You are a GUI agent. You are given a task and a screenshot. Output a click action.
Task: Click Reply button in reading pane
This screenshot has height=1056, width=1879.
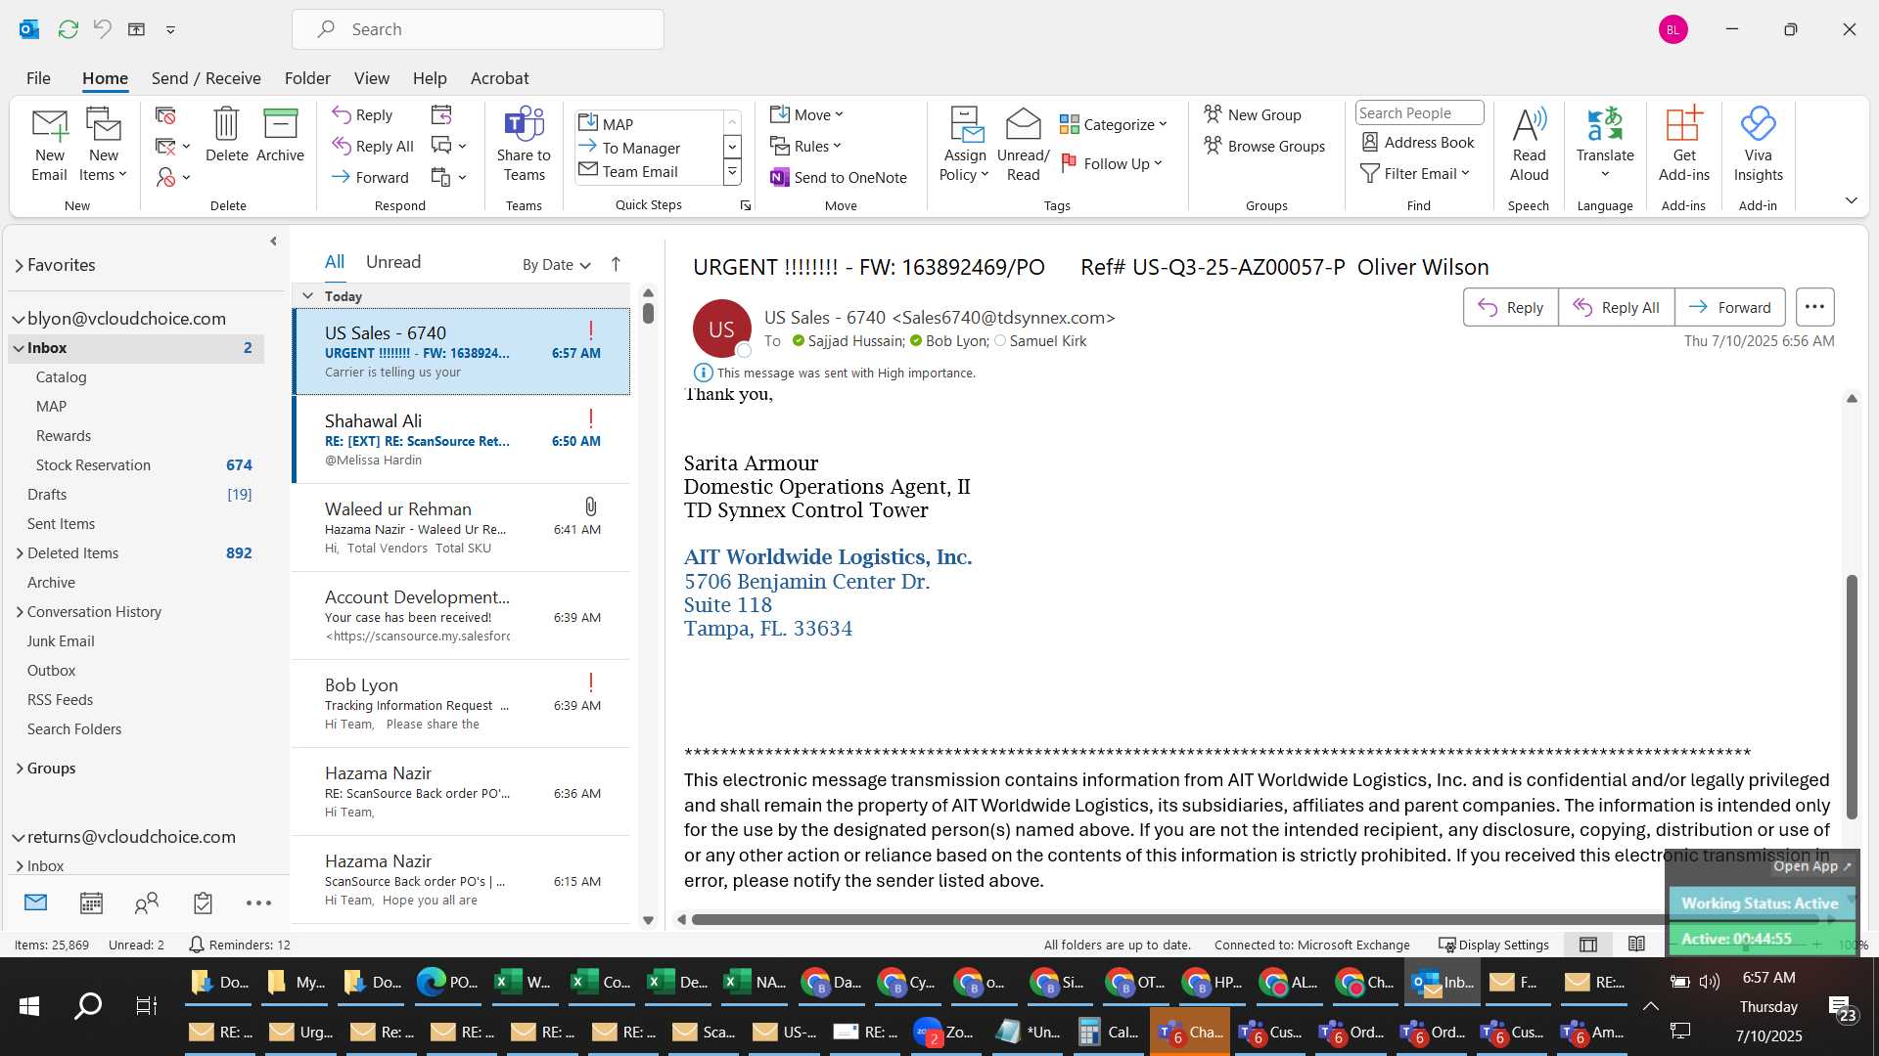tap(1510, 307)
